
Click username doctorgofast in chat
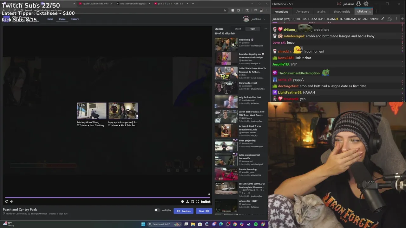(288, 86)
